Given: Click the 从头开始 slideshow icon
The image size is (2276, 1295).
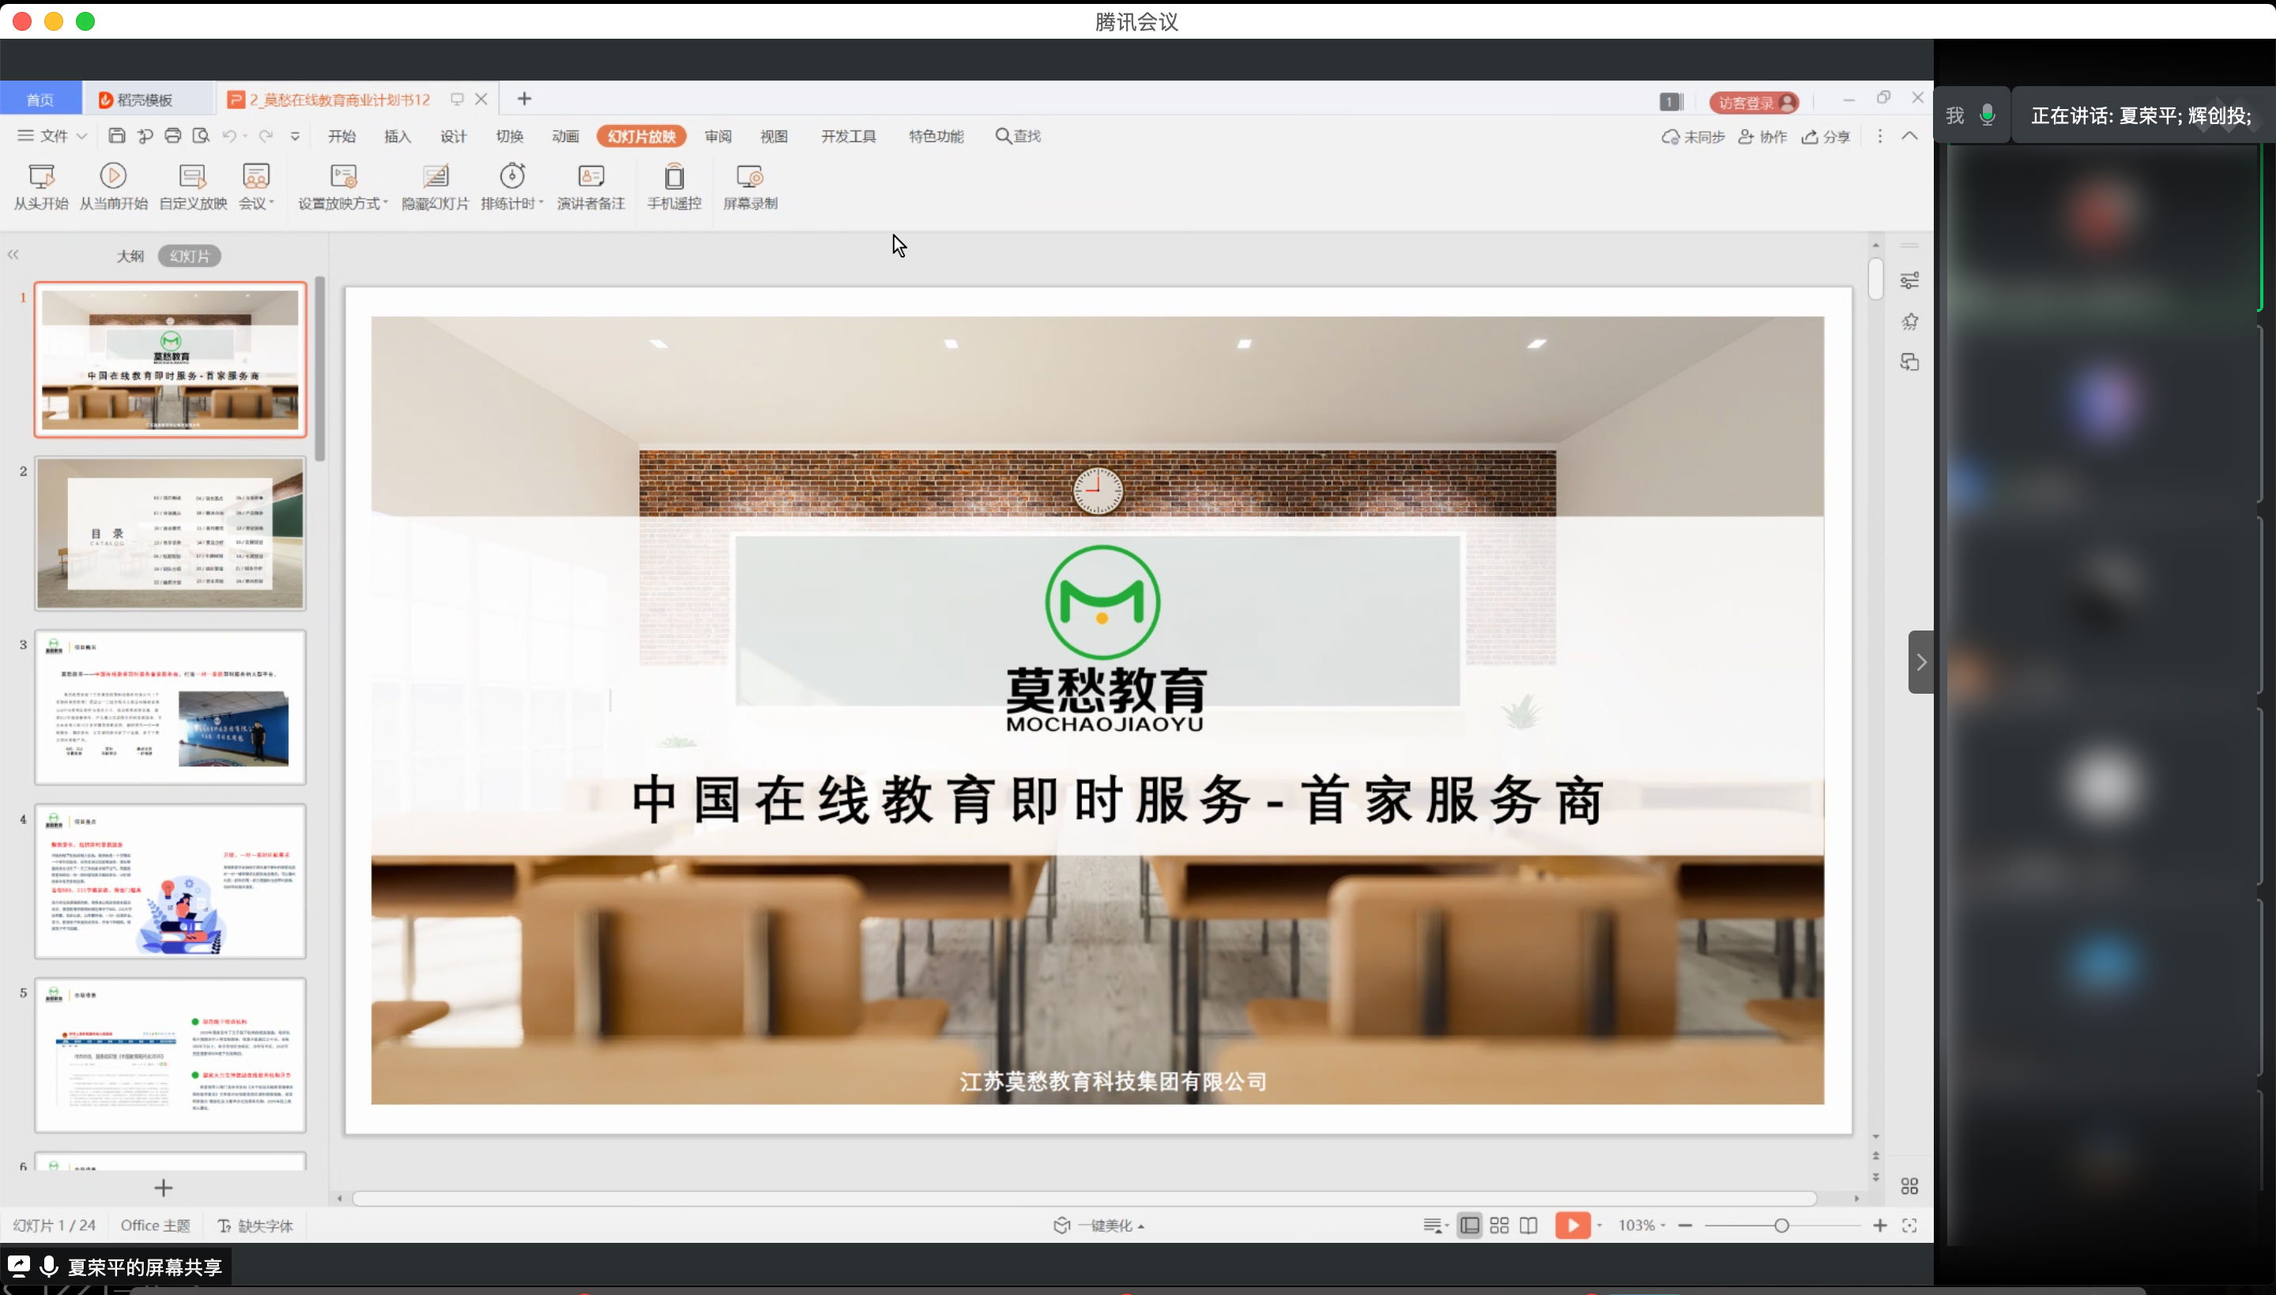Looking at the screenshot, I should click(x=41, y=177).
